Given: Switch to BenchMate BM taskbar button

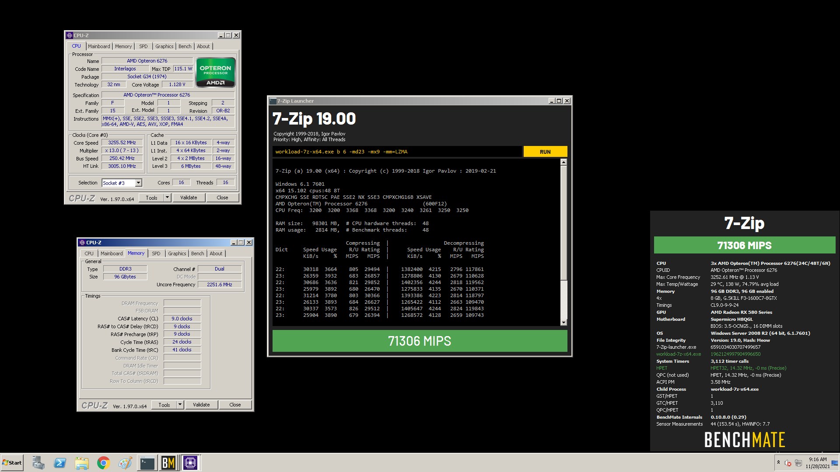Looking at the screenshot, I should click(x=168, y=463).
